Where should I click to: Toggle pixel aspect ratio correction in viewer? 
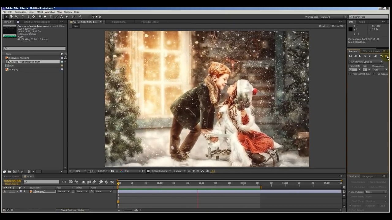click(x=189, y=171)
